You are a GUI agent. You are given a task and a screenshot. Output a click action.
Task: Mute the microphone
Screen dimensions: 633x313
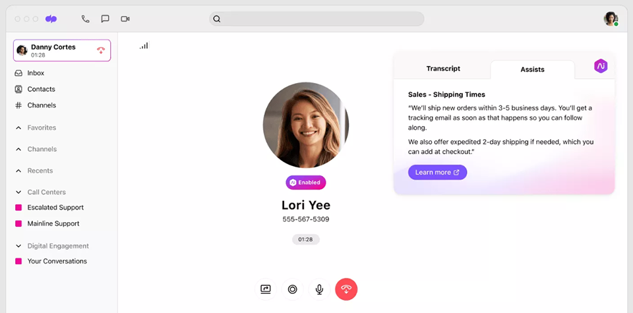pyautogui.click(x=319, y=289)
